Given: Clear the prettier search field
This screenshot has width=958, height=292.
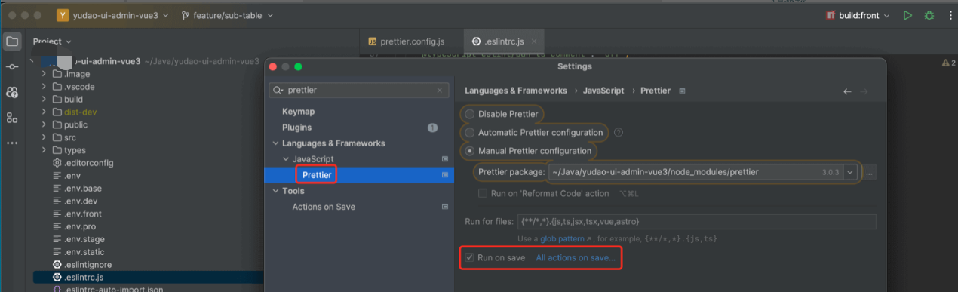Looking at the screenshot, I should pos(441,90).
